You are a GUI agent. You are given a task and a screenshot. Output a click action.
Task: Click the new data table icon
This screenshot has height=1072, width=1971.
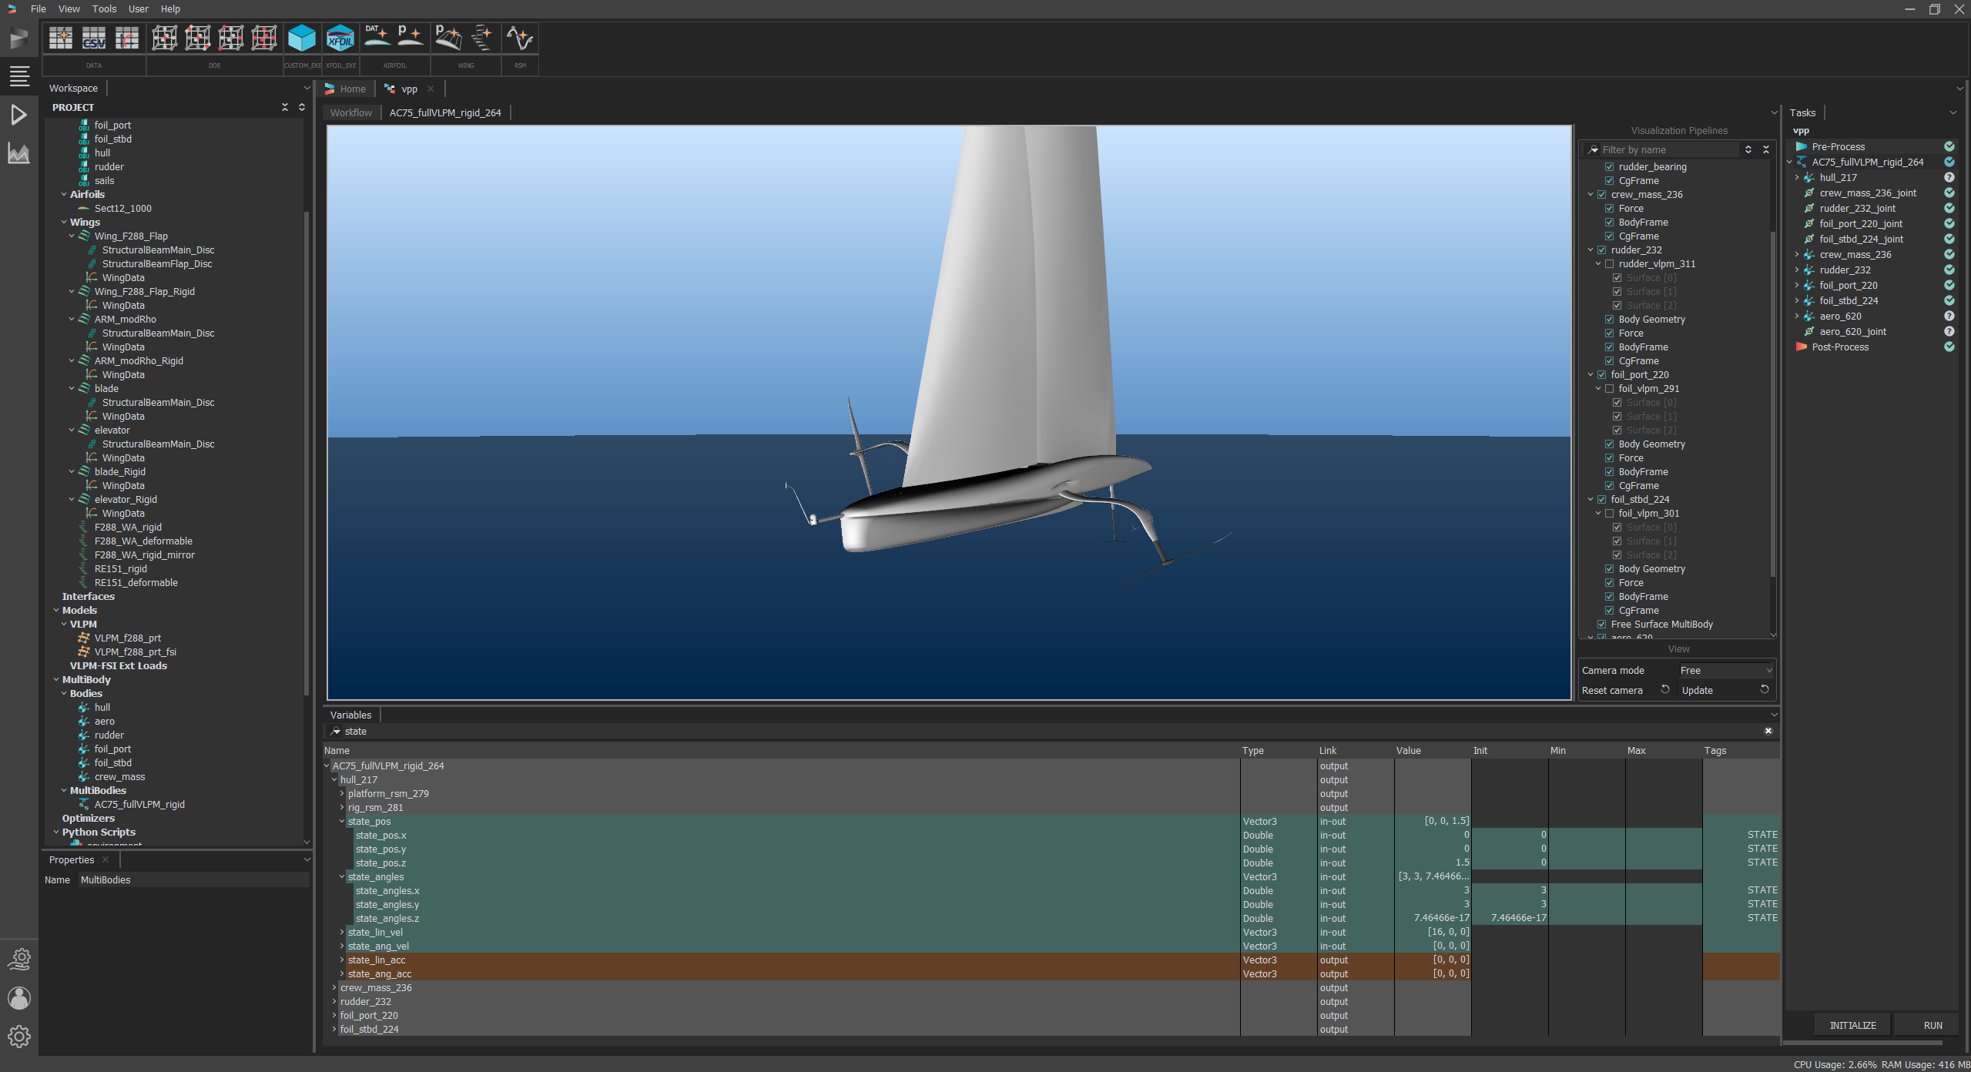pyautogui.click(x=61, y=38)
